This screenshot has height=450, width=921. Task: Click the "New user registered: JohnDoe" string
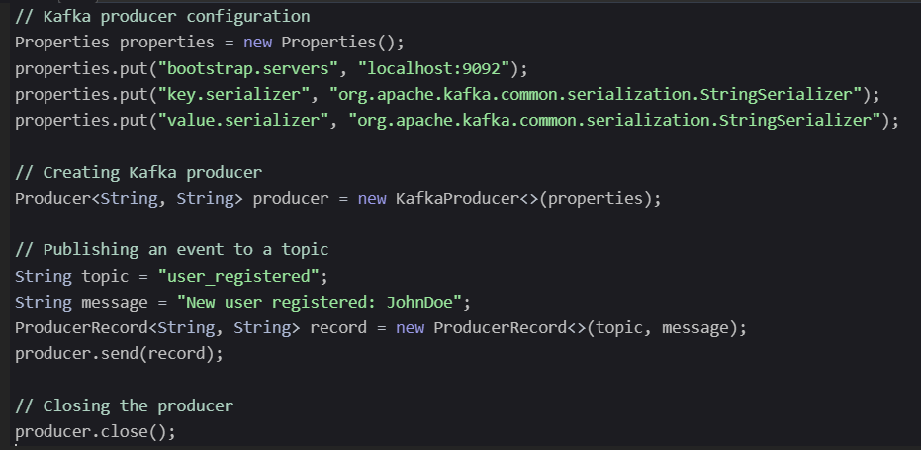(x=319, y=303)
